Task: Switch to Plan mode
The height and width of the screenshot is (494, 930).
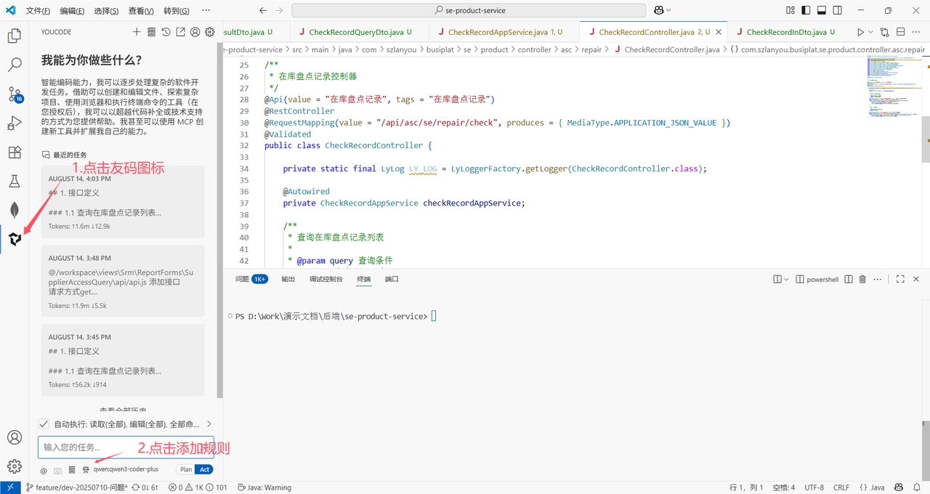Action: click(x=186, y=469)
